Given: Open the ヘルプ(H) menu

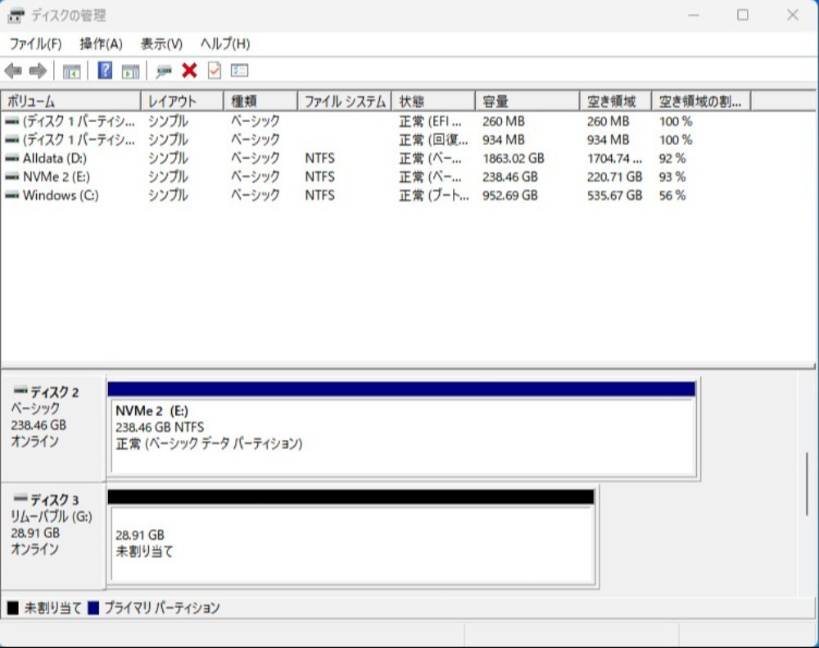Looking at the screenshot, I should coord(225,44).
